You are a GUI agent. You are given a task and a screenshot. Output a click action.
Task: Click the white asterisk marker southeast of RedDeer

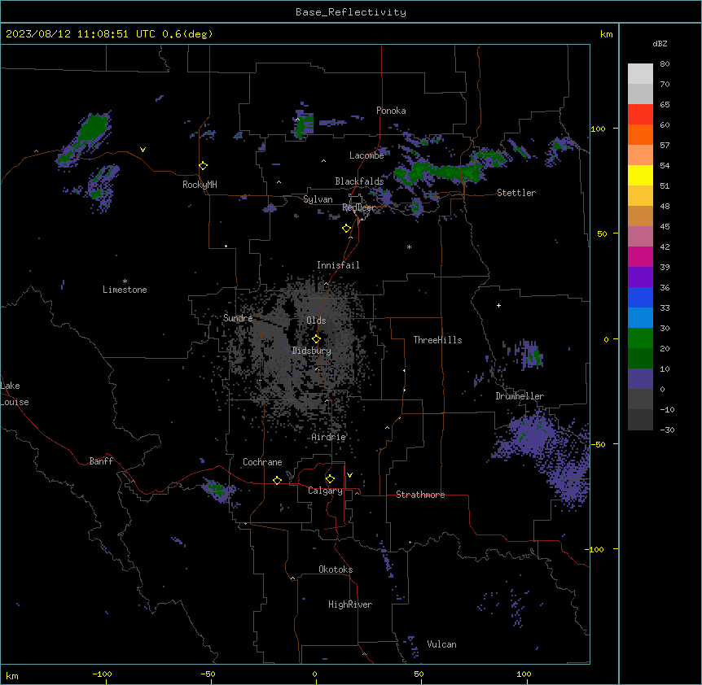pos(409,247)
